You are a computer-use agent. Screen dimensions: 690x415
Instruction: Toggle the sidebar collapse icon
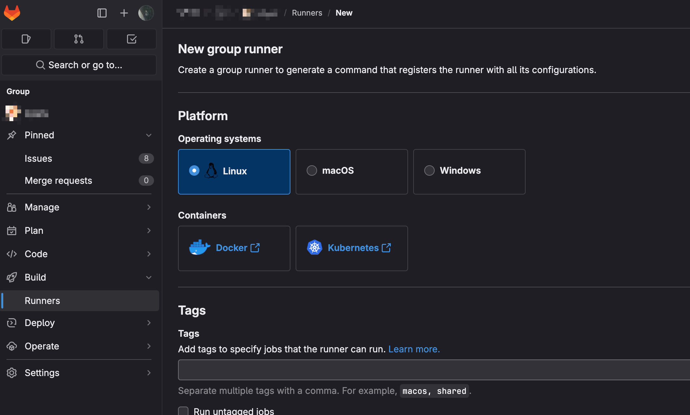tap(102, 13)
